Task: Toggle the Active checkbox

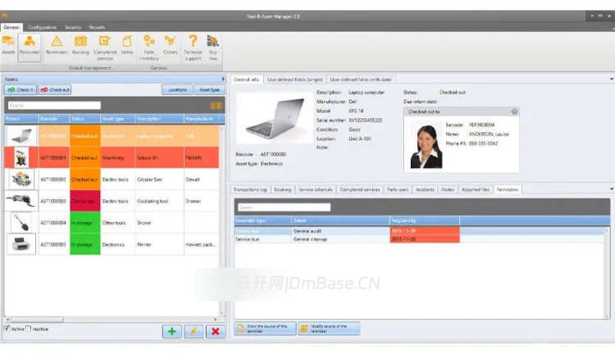Action: pyautogui.click(x=7, y=329)
